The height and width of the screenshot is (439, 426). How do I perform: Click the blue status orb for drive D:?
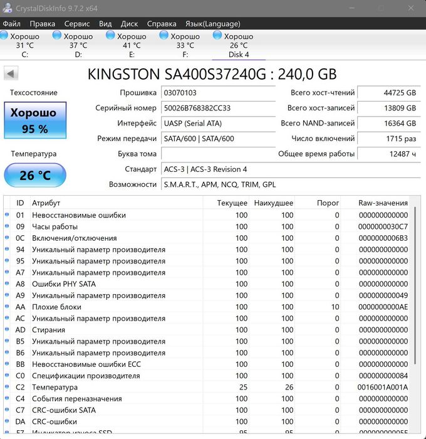coord(57,35)
